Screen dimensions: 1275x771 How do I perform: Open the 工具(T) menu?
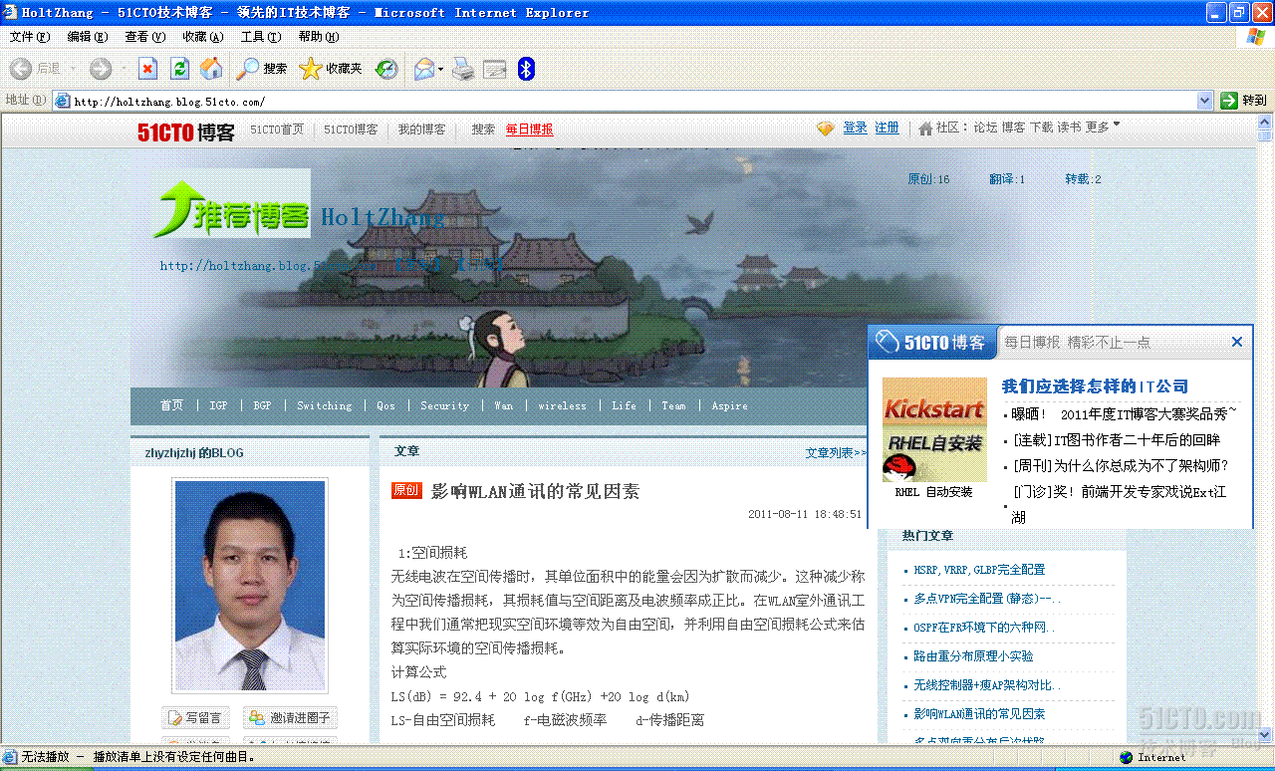(x=261, y=37)
